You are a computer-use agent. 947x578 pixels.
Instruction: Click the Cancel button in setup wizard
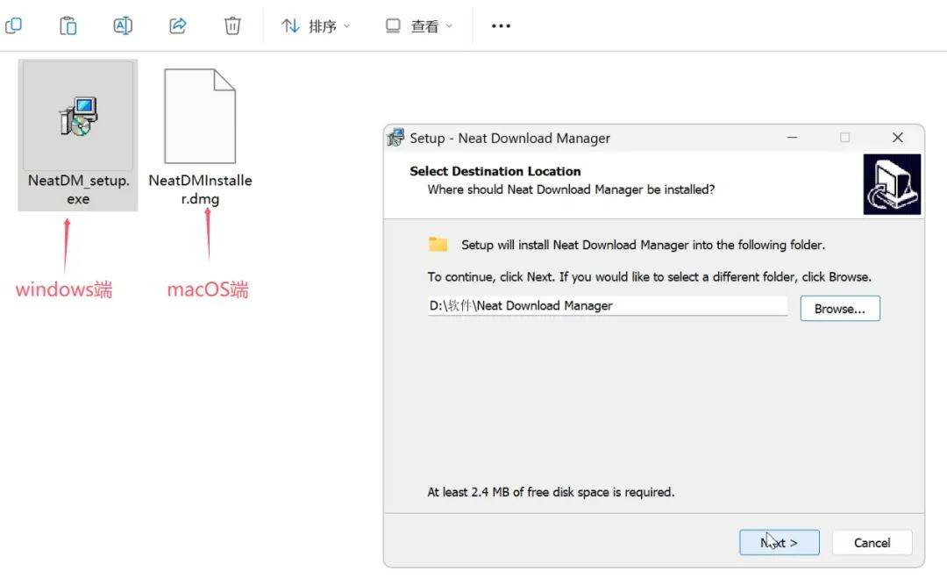click(872, 542)
